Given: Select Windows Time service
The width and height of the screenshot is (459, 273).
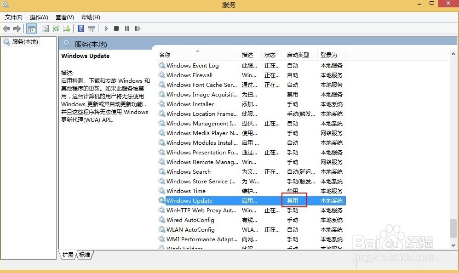Looking at the screenshot, I should (252, 191).
